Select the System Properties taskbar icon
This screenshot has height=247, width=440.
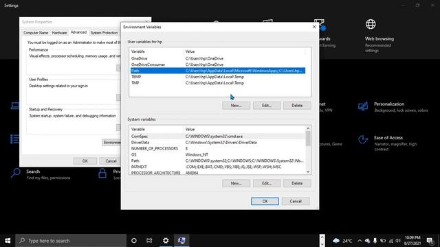point(181,241)
